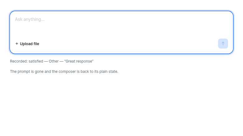Click the quoted 'Great response' text

(79, 61)
